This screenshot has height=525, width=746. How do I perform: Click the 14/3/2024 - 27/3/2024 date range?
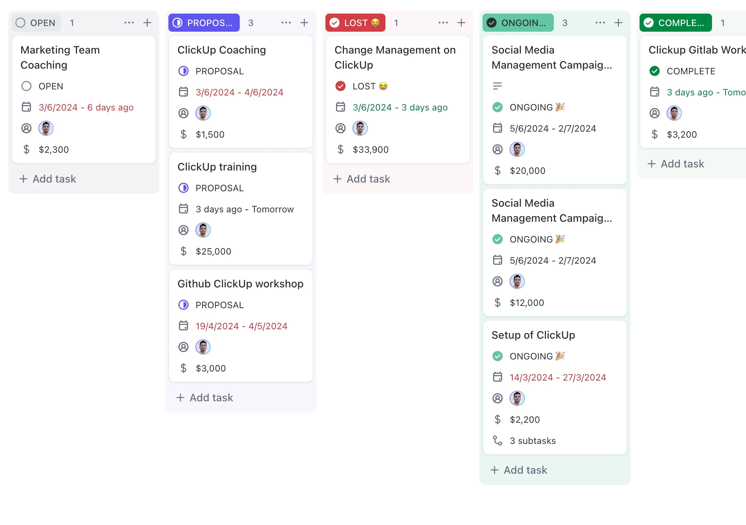coord(558,377)
